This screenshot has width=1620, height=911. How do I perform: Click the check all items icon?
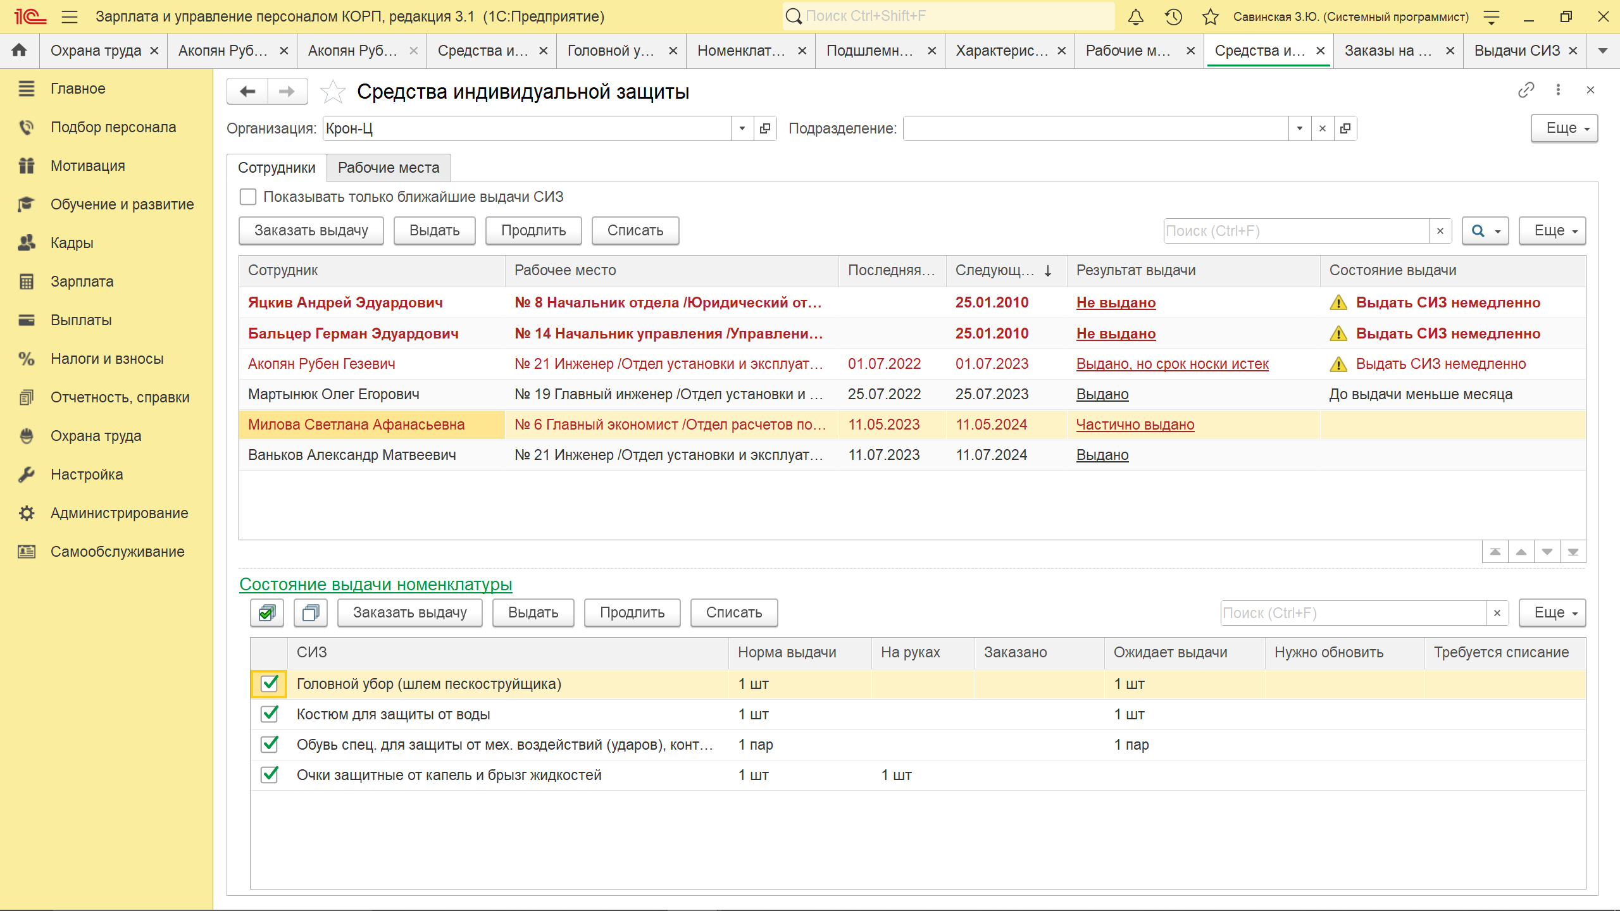point(267,612)
